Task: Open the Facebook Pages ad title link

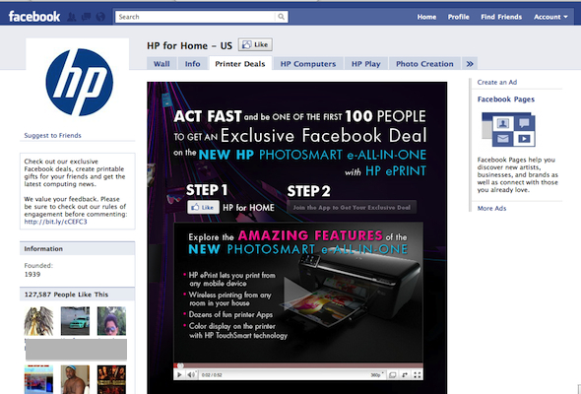Action: point(506,99)
